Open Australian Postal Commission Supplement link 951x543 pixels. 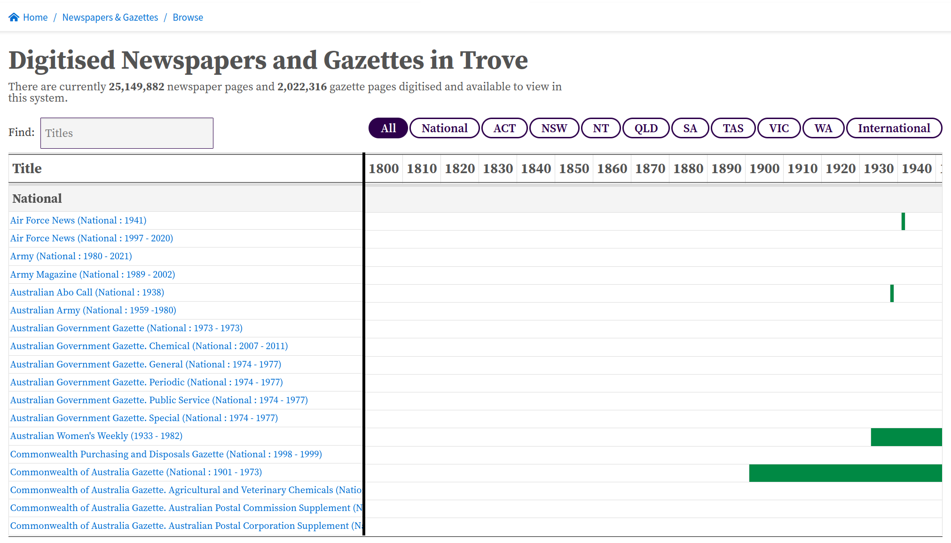[x=186, y=508]
